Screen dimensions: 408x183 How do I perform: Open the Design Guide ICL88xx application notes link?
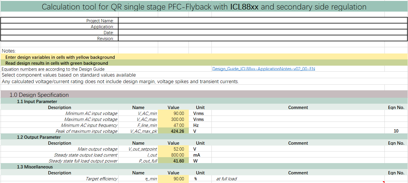(x=263, y=69)
